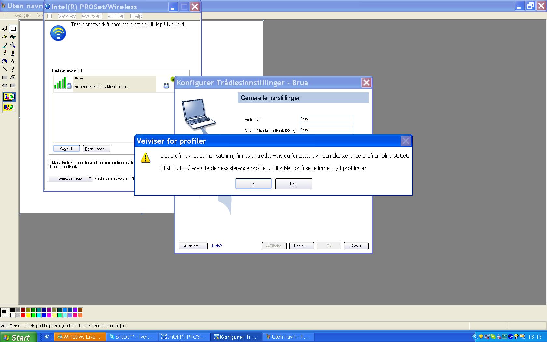Click the security shield tray icon
This screenshot has width=547, height=342.
(x=481, y=336)
